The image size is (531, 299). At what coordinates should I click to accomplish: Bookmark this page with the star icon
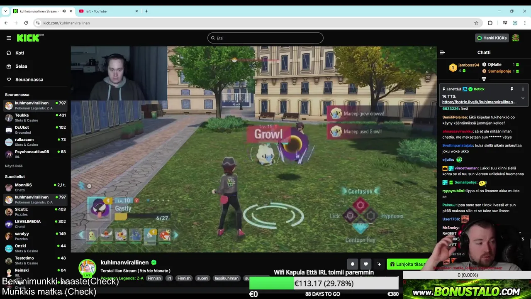(x=476, y=23)
